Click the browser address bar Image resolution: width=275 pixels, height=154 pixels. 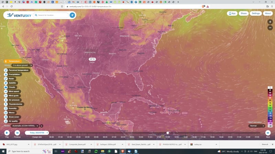tap(133, 7)
